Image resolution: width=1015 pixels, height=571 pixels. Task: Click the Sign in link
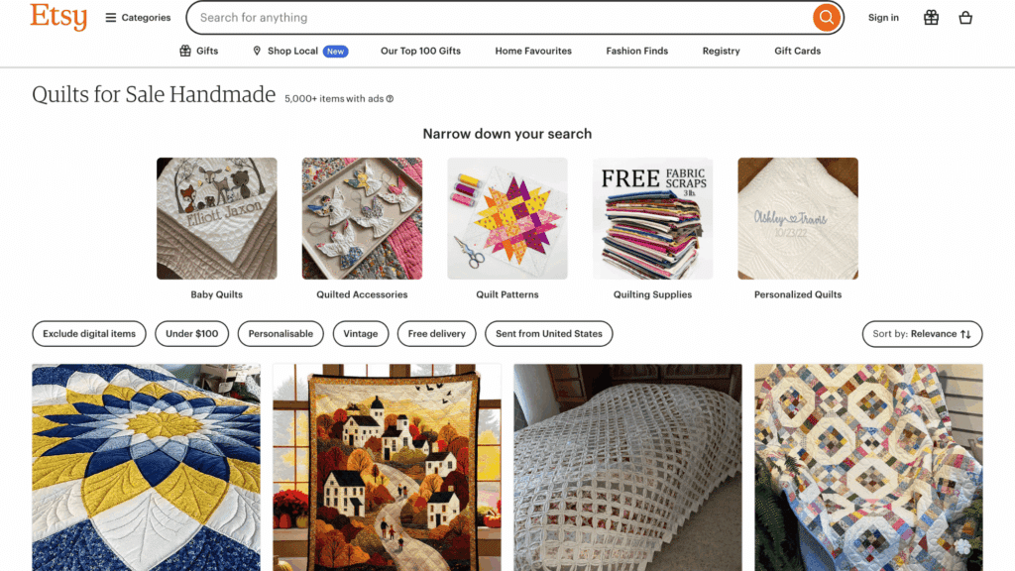pyautogui.click(x=883, y=17)
